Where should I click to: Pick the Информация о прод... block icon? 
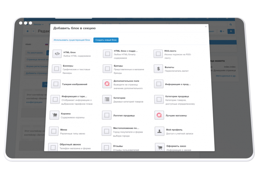[159, 84]
